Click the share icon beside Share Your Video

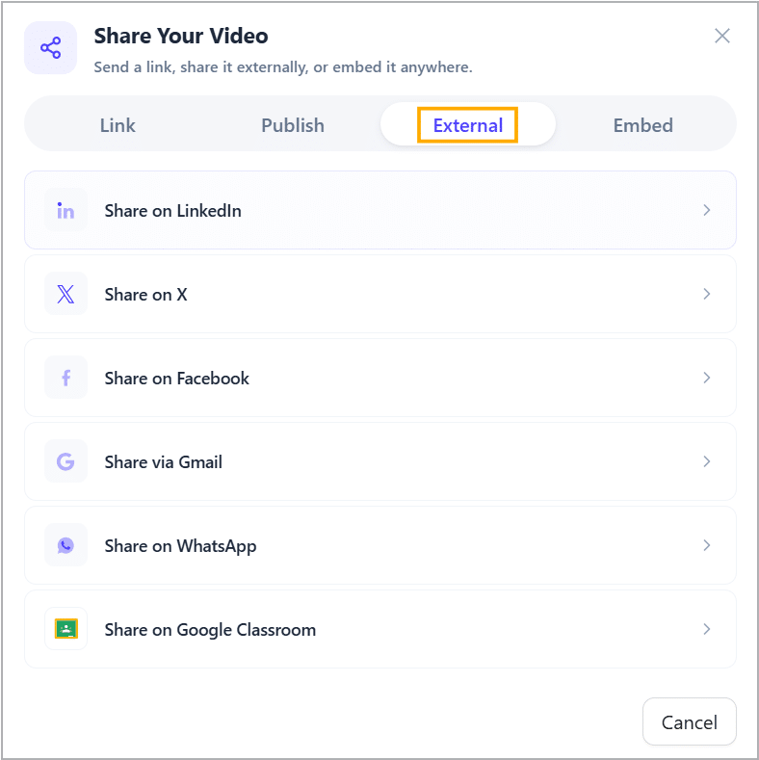click(51, 48)
